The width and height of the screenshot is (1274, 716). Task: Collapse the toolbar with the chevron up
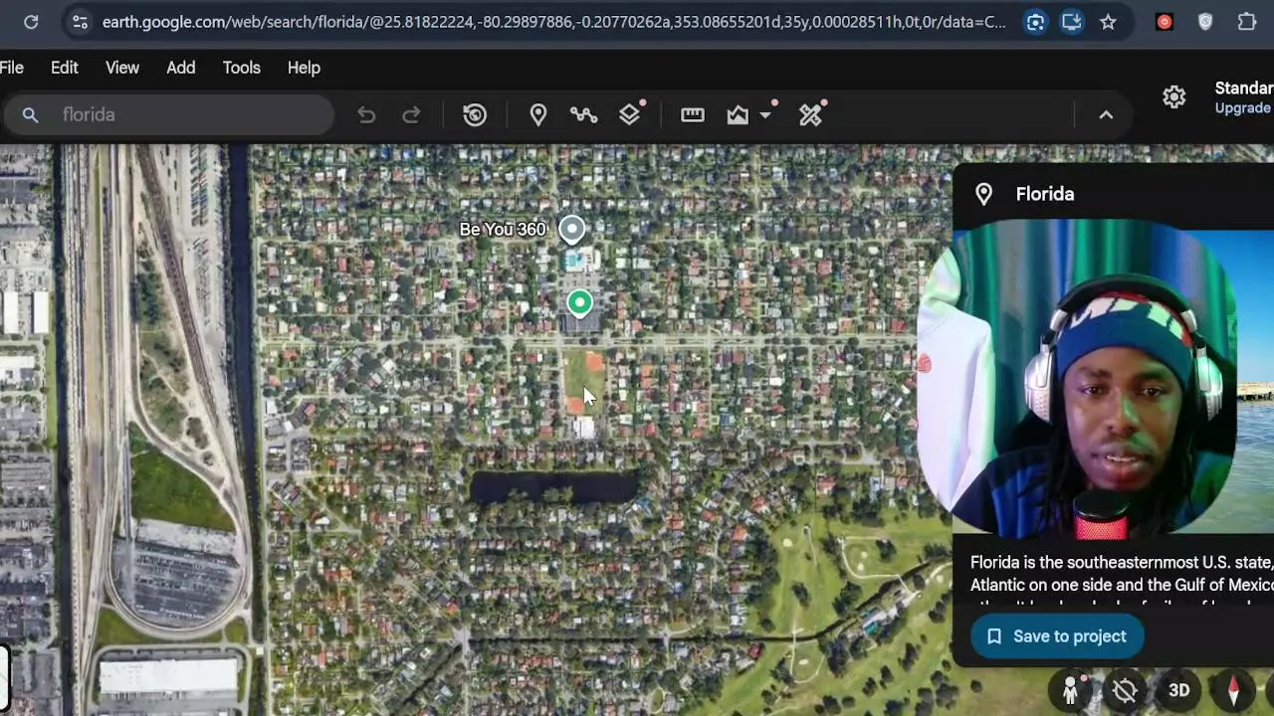click(1106, 115)
